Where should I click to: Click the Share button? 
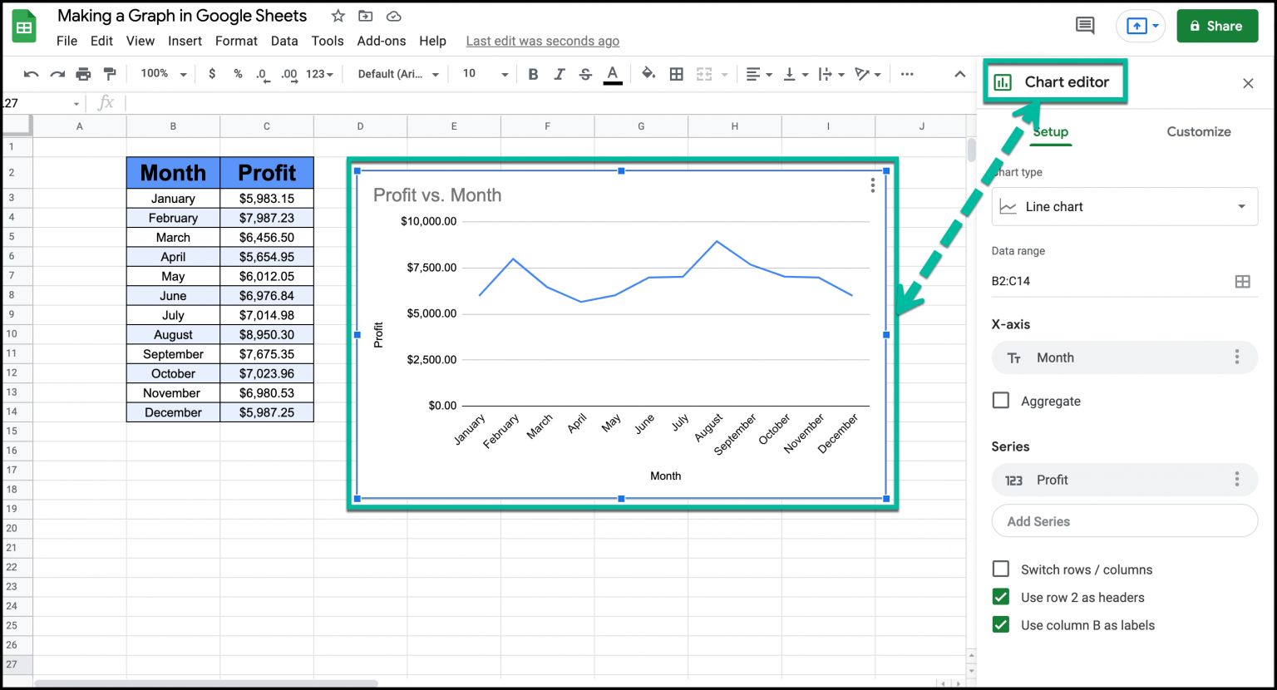click(x=1217, y=25)
